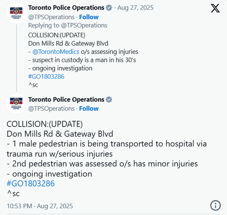The width and height of the screenshot is (227, 215).
Task: Open the #GO1803286 hashtag in the main tweet
Action: (x=31, y=184)
